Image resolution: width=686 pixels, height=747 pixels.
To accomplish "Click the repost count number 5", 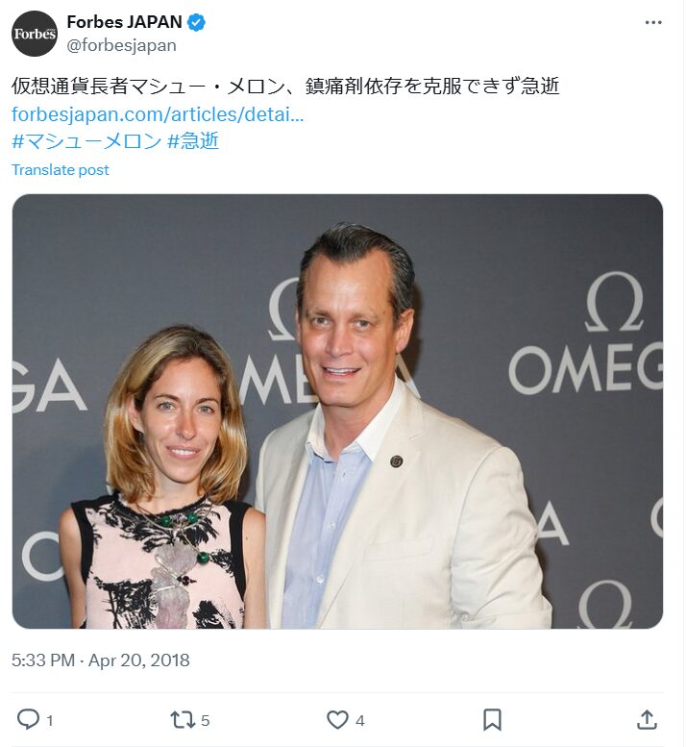I will point(206,720).
